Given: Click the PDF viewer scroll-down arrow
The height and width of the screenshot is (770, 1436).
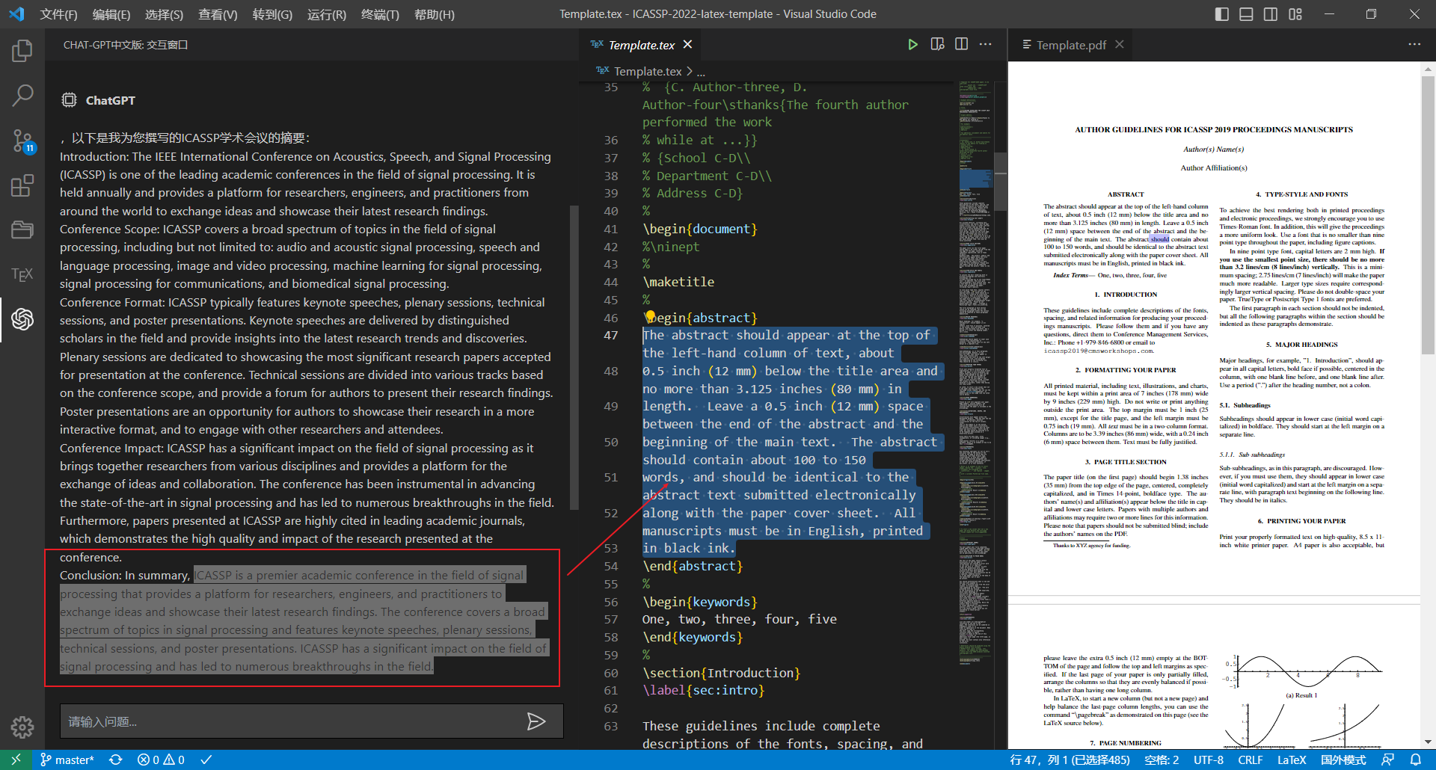Looking at the screenshot, I should pyautogui.click(x=1428, y=742).
